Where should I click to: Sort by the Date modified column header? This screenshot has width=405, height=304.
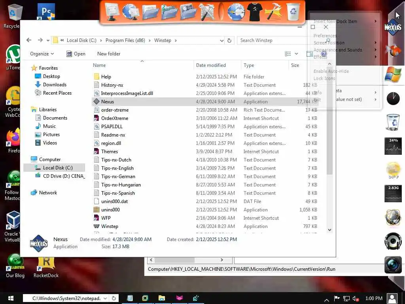click(217, 65)
